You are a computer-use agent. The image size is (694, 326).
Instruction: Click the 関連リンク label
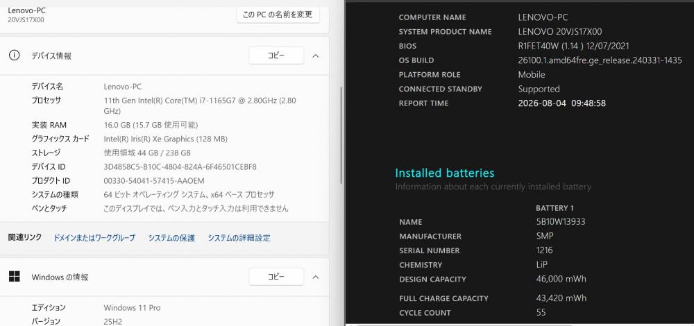point(25,237)
